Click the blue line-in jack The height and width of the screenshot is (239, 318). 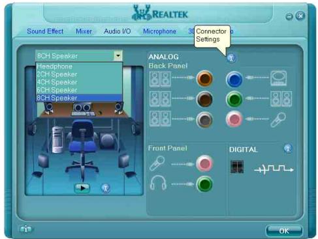click(234, 79)
